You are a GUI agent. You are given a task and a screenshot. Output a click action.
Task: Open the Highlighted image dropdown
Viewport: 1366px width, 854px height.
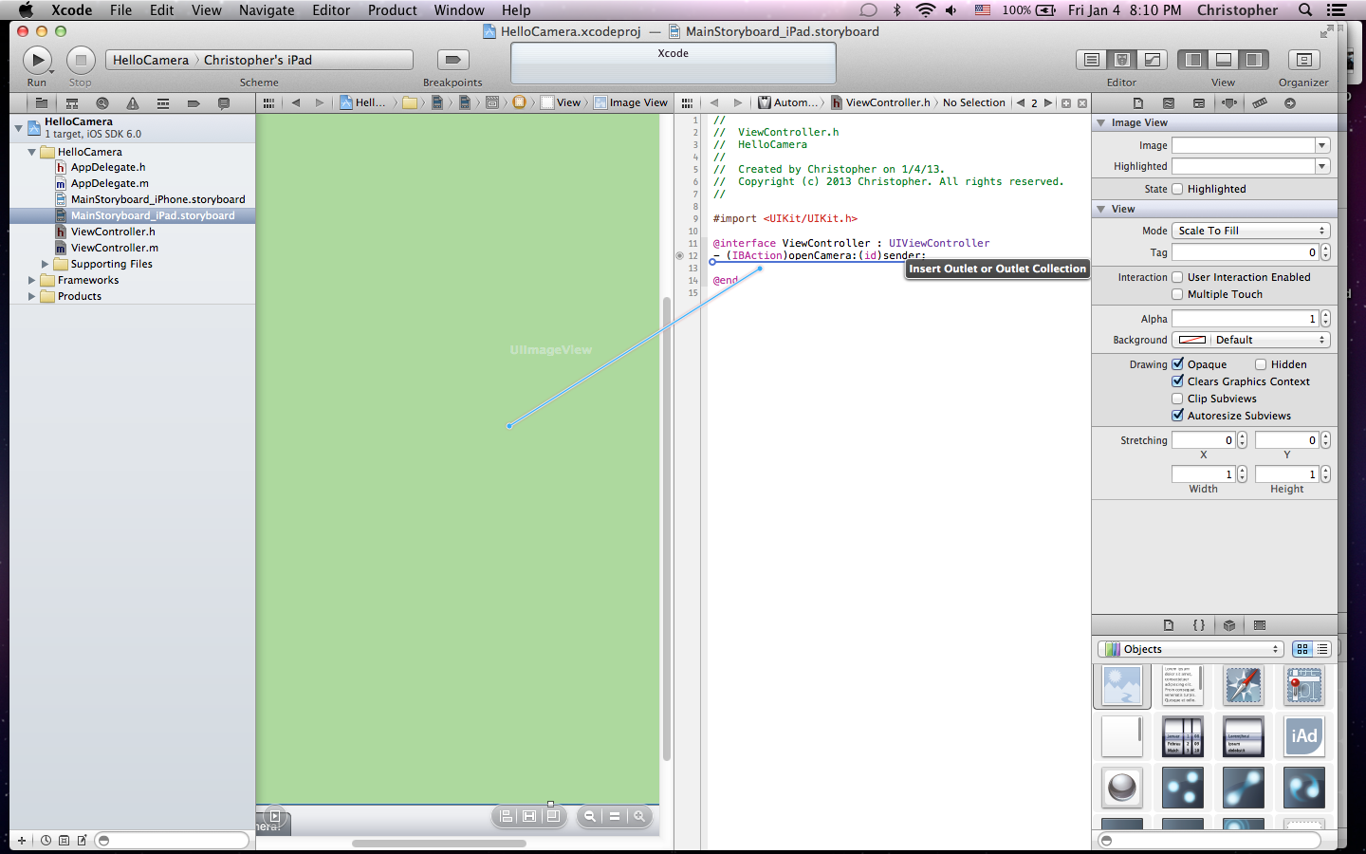(x=1322, y=166)
